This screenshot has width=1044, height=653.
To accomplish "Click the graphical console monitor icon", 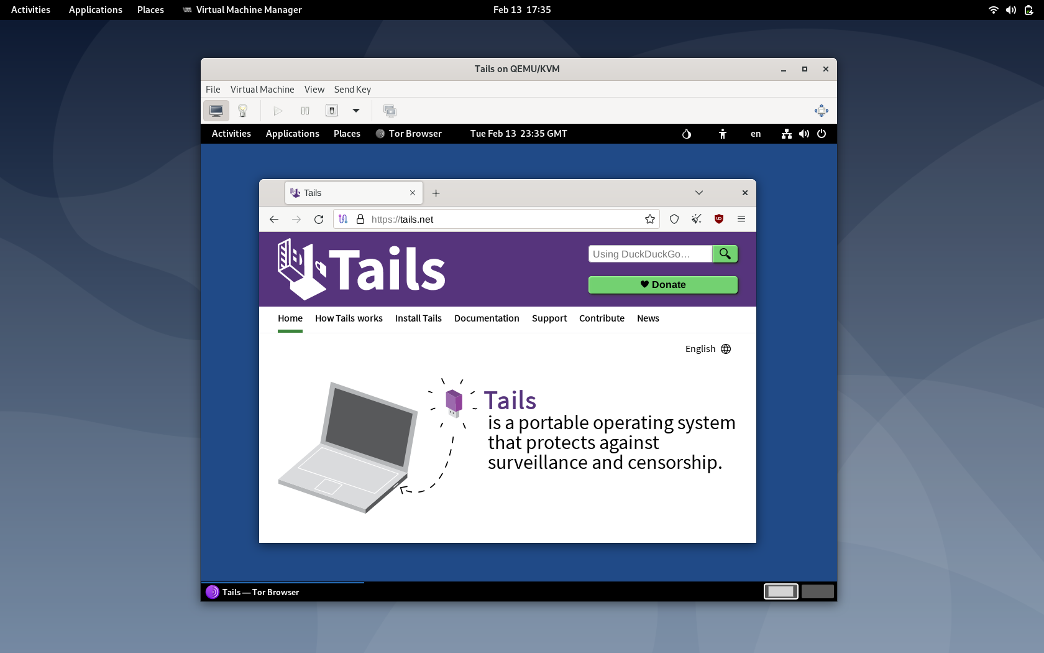I will pos(216,111).
